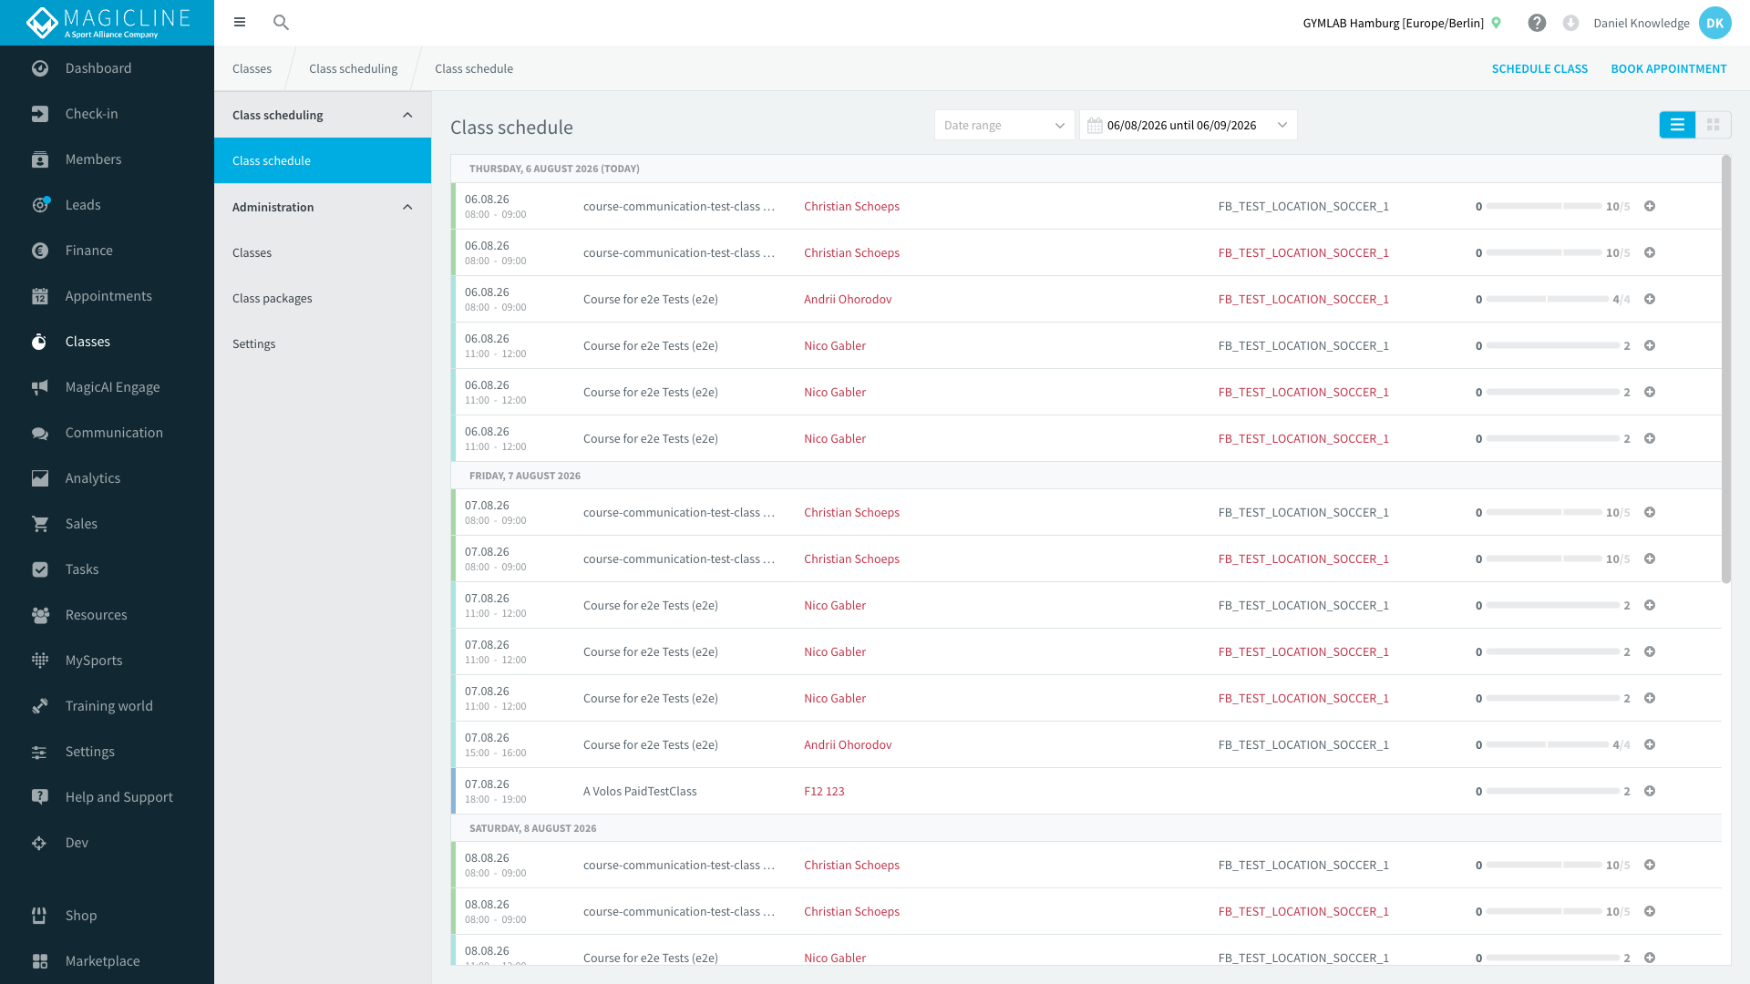The height and width of the screenshot is (984, 1750).
Task: Open Analytics in the sidebar
Action: (x=107, y=478)
